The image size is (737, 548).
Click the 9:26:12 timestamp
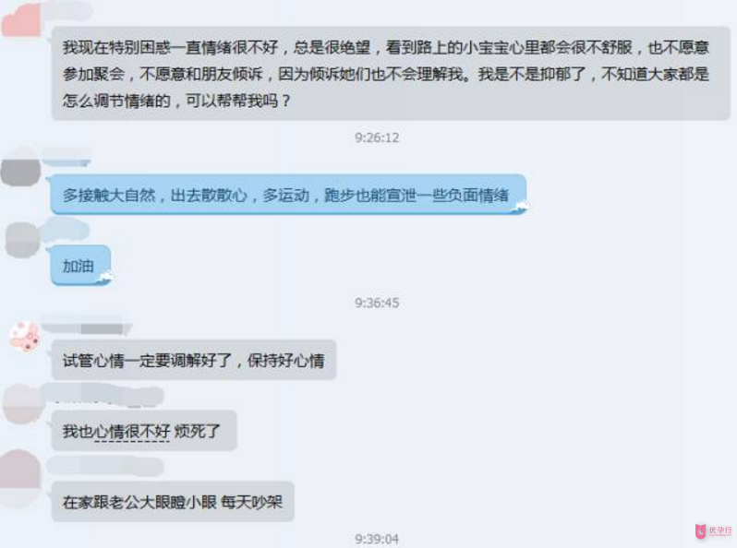(377, 137)
